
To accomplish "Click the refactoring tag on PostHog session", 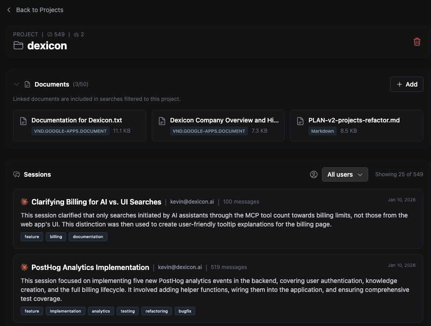I will click(x=157, y=311).
